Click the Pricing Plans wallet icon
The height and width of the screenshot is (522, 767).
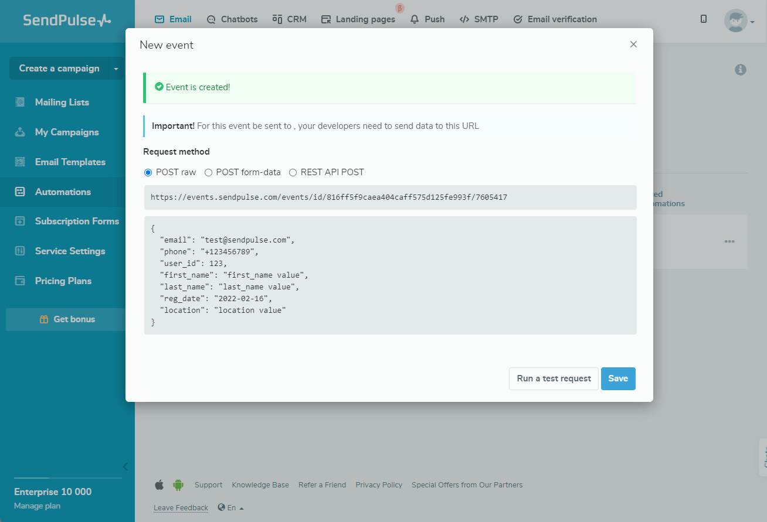point(20,281)
